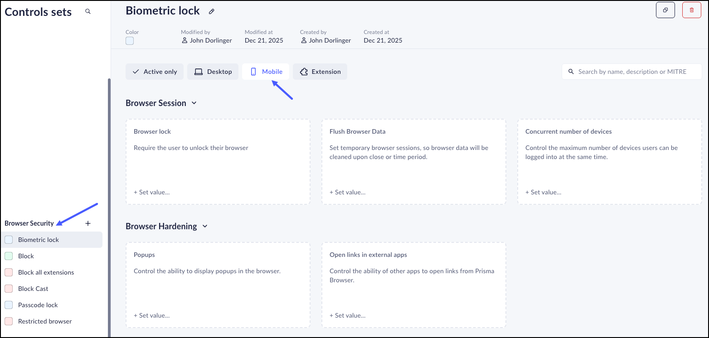Click the duplicate controls set icon
This screenshot has width=709, height=338.
point(665,10)
